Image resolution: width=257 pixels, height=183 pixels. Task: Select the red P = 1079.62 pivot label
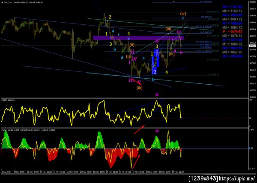pos(232,32)
